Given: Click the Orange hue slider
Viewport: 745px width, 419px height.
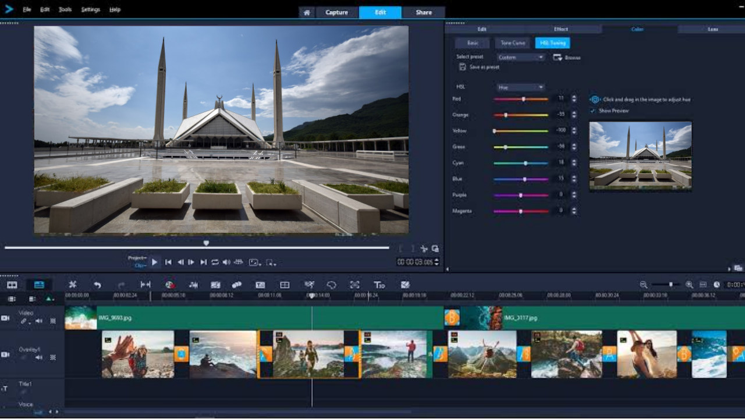Looking at the screenshot, I should pyautogui.click(x=521, y=115).
